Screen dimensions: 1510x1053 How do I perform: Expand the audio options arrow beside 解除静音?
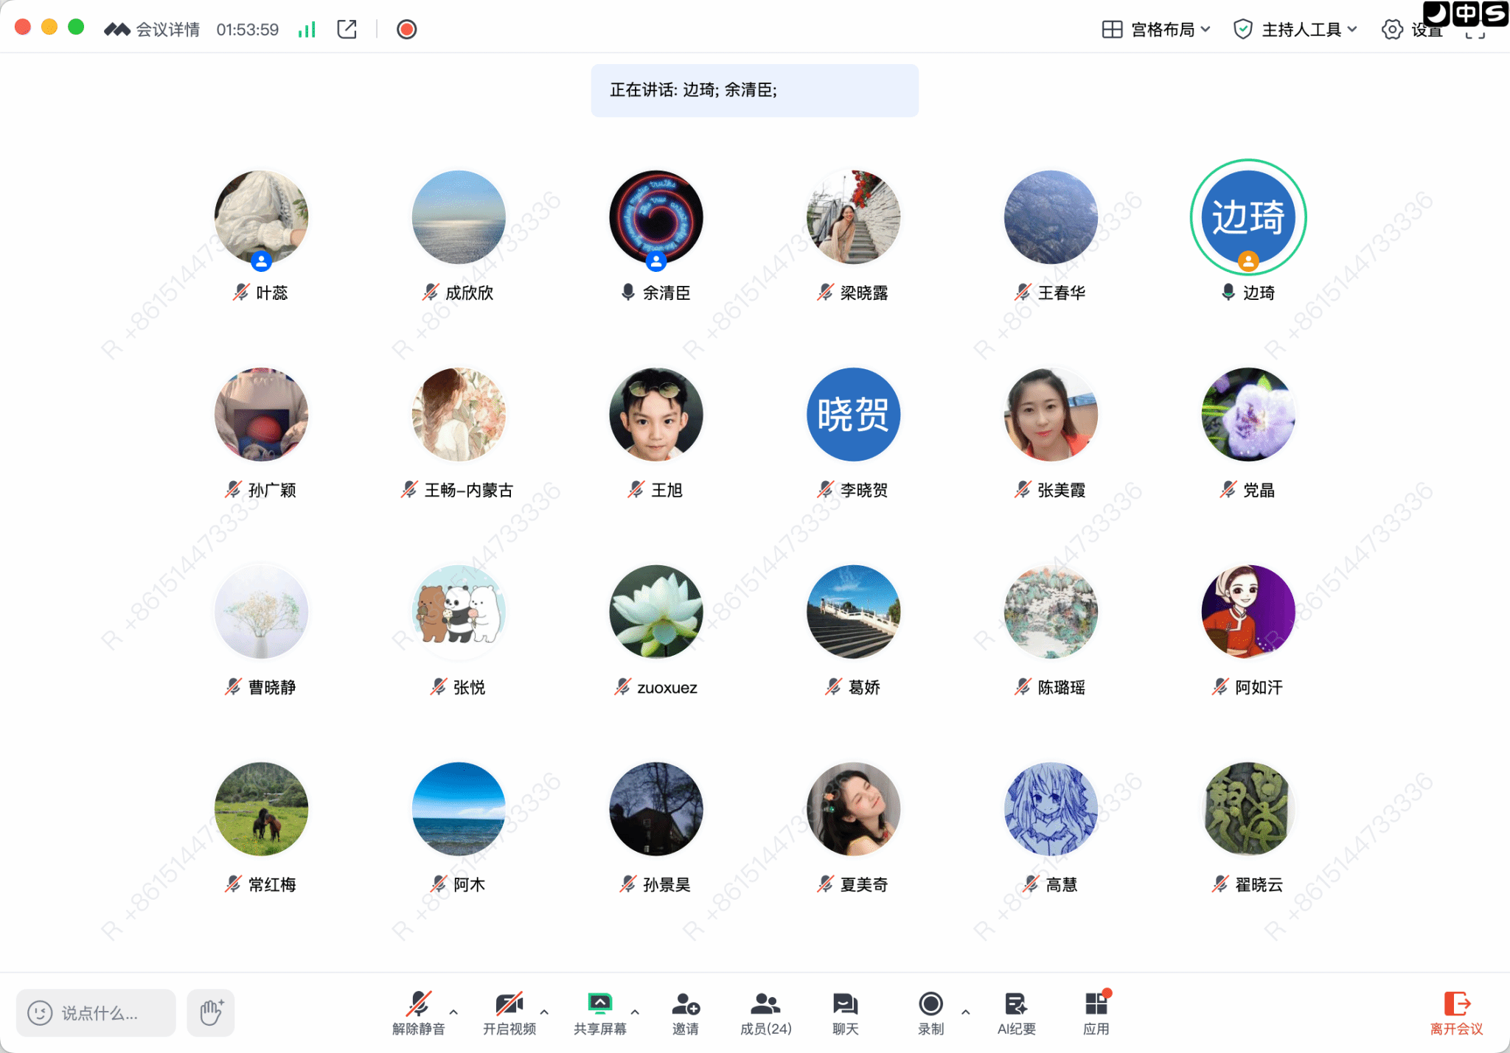point(453,1012)
